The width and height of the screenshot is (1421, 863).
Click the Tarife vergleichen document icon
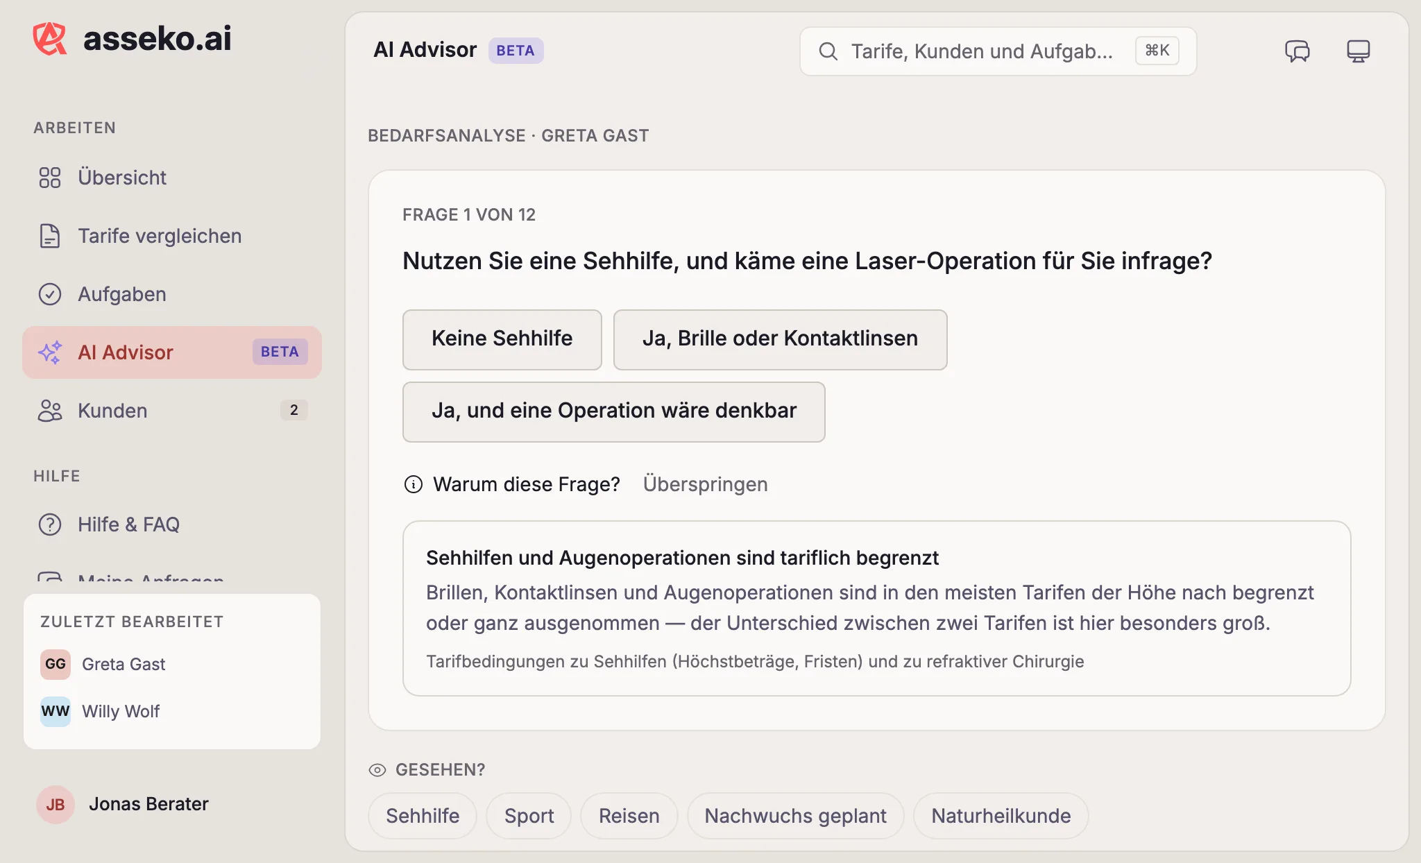pyautogui.click(x=50, y=236)
